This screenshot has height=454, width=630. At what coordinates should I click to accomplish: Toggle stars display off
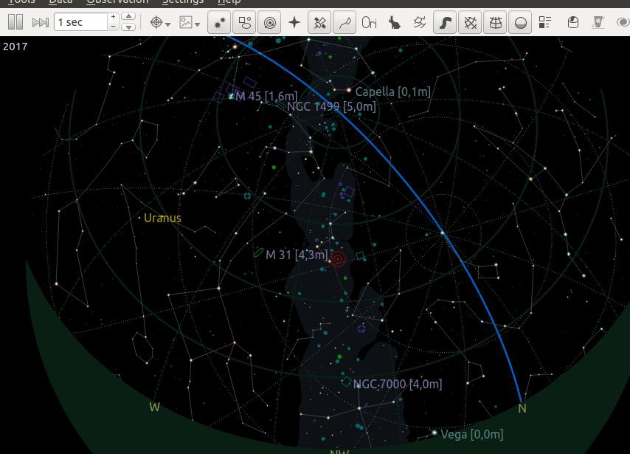click(219, 23)
